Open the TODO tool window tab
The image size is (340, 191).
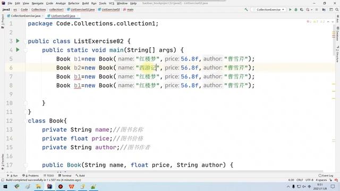pos(48,176)
